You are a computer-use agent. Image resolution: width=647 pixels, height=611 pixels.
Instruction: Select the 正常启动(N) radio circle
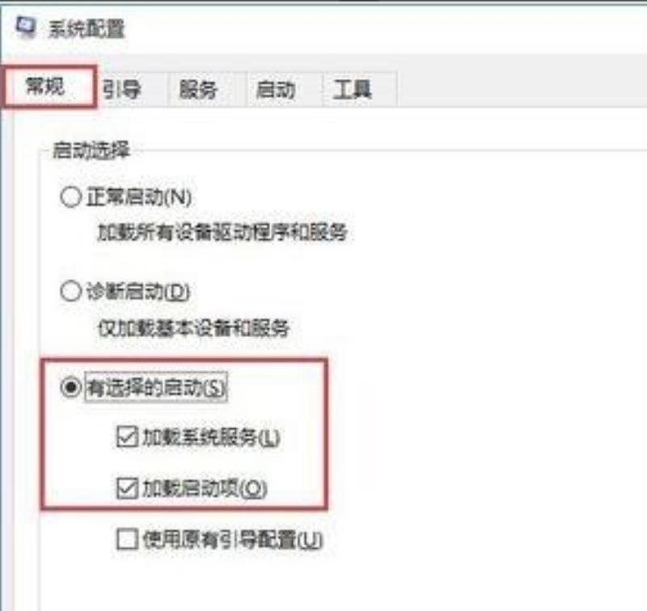click(x=70, y=196)
